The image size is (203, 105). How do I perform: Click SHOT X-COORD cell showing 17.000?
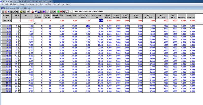(149, 37)
